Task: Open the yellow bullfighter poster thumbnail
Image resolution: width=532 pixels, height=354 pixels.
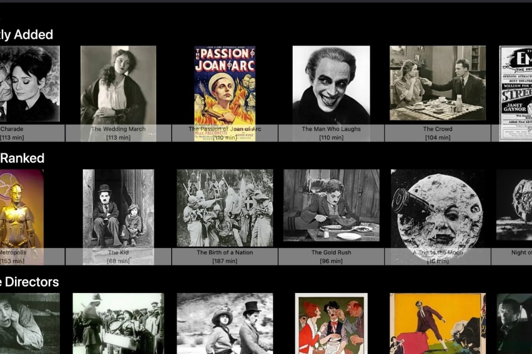Action: [x=437, y=324]
